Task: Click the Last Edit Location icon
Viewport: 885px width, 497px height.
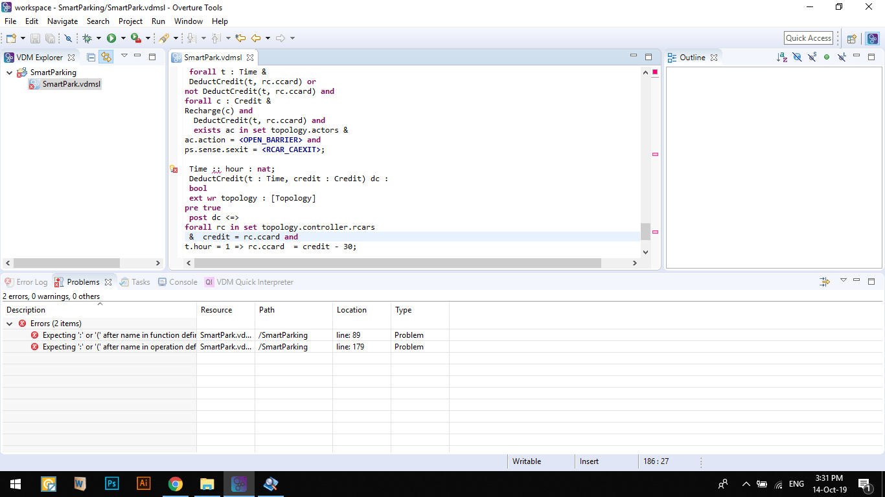Action: click(x=240, y=38)
